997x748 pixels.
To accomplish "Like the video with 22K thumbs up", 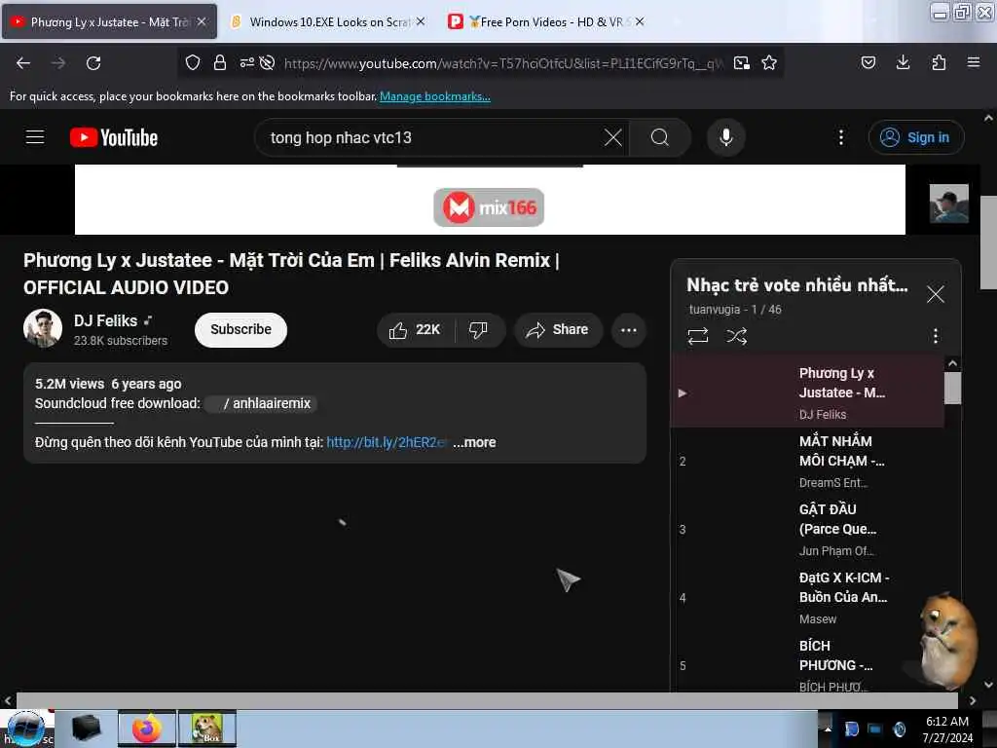I will pyautogui.click(x=415, y=329).
